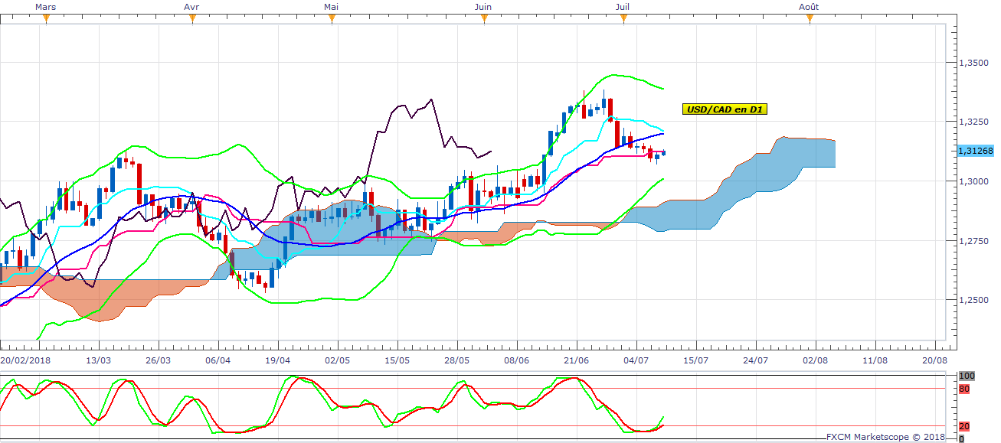Click the orange marker under Mars

(46, 19)
